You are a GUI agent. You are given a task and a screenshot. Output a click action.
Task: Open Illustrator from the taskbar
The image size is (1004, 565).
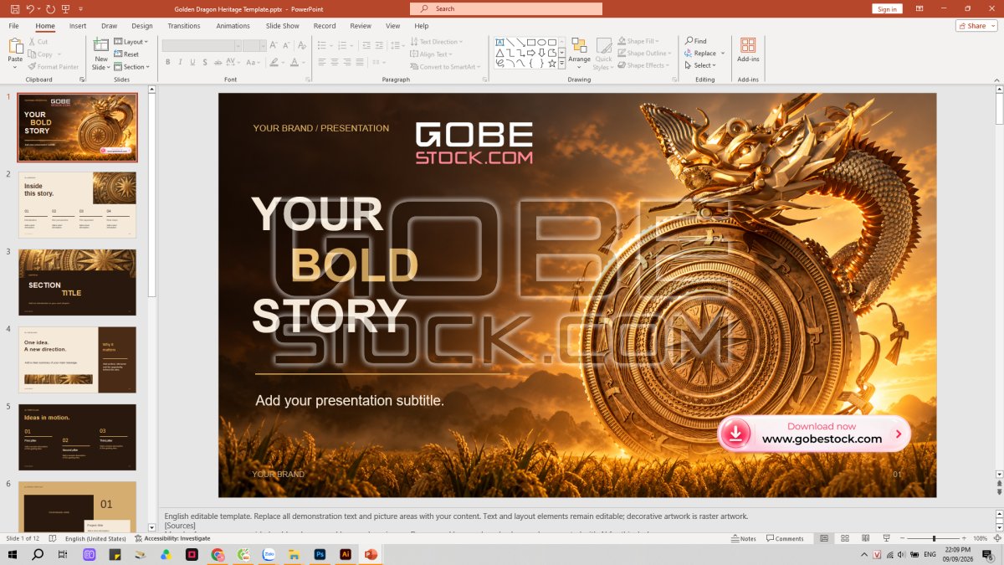point(345,554)
